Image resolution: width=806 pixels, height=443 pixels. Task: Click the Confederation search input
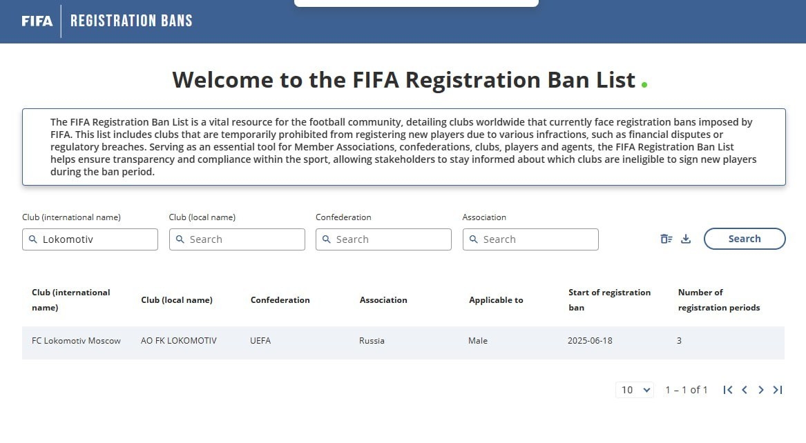click(383, 239)
